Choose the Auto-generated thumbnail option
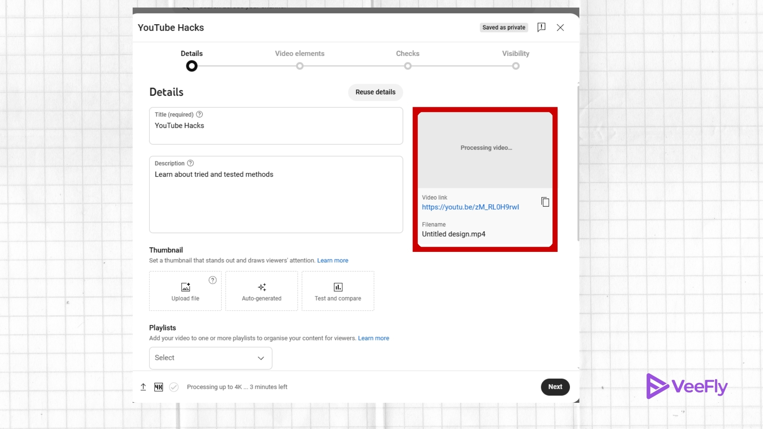 pyautogui.click(x=261, y=291)
